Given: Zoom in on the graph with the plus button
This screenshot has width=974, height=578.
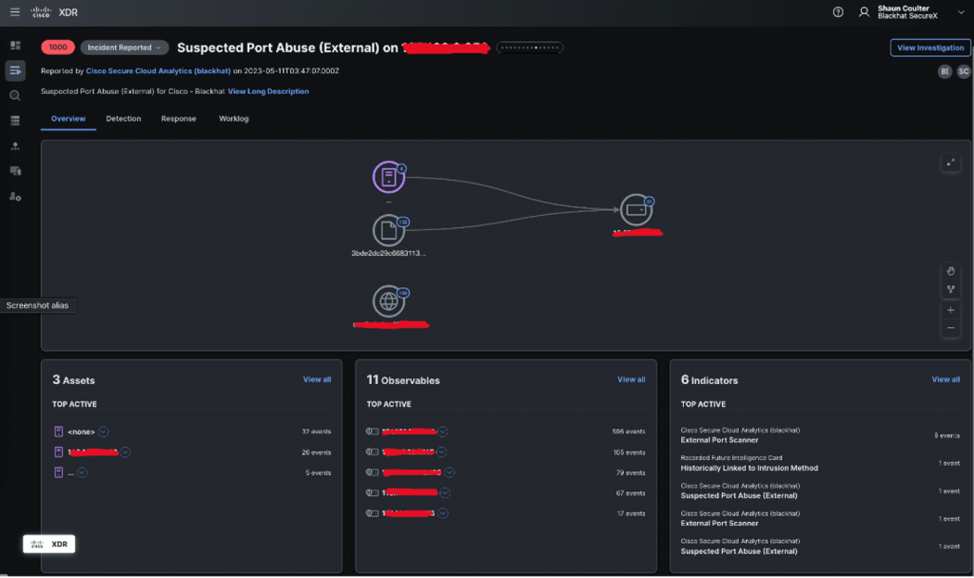Looking at the screenshot, I should point(950,310).
